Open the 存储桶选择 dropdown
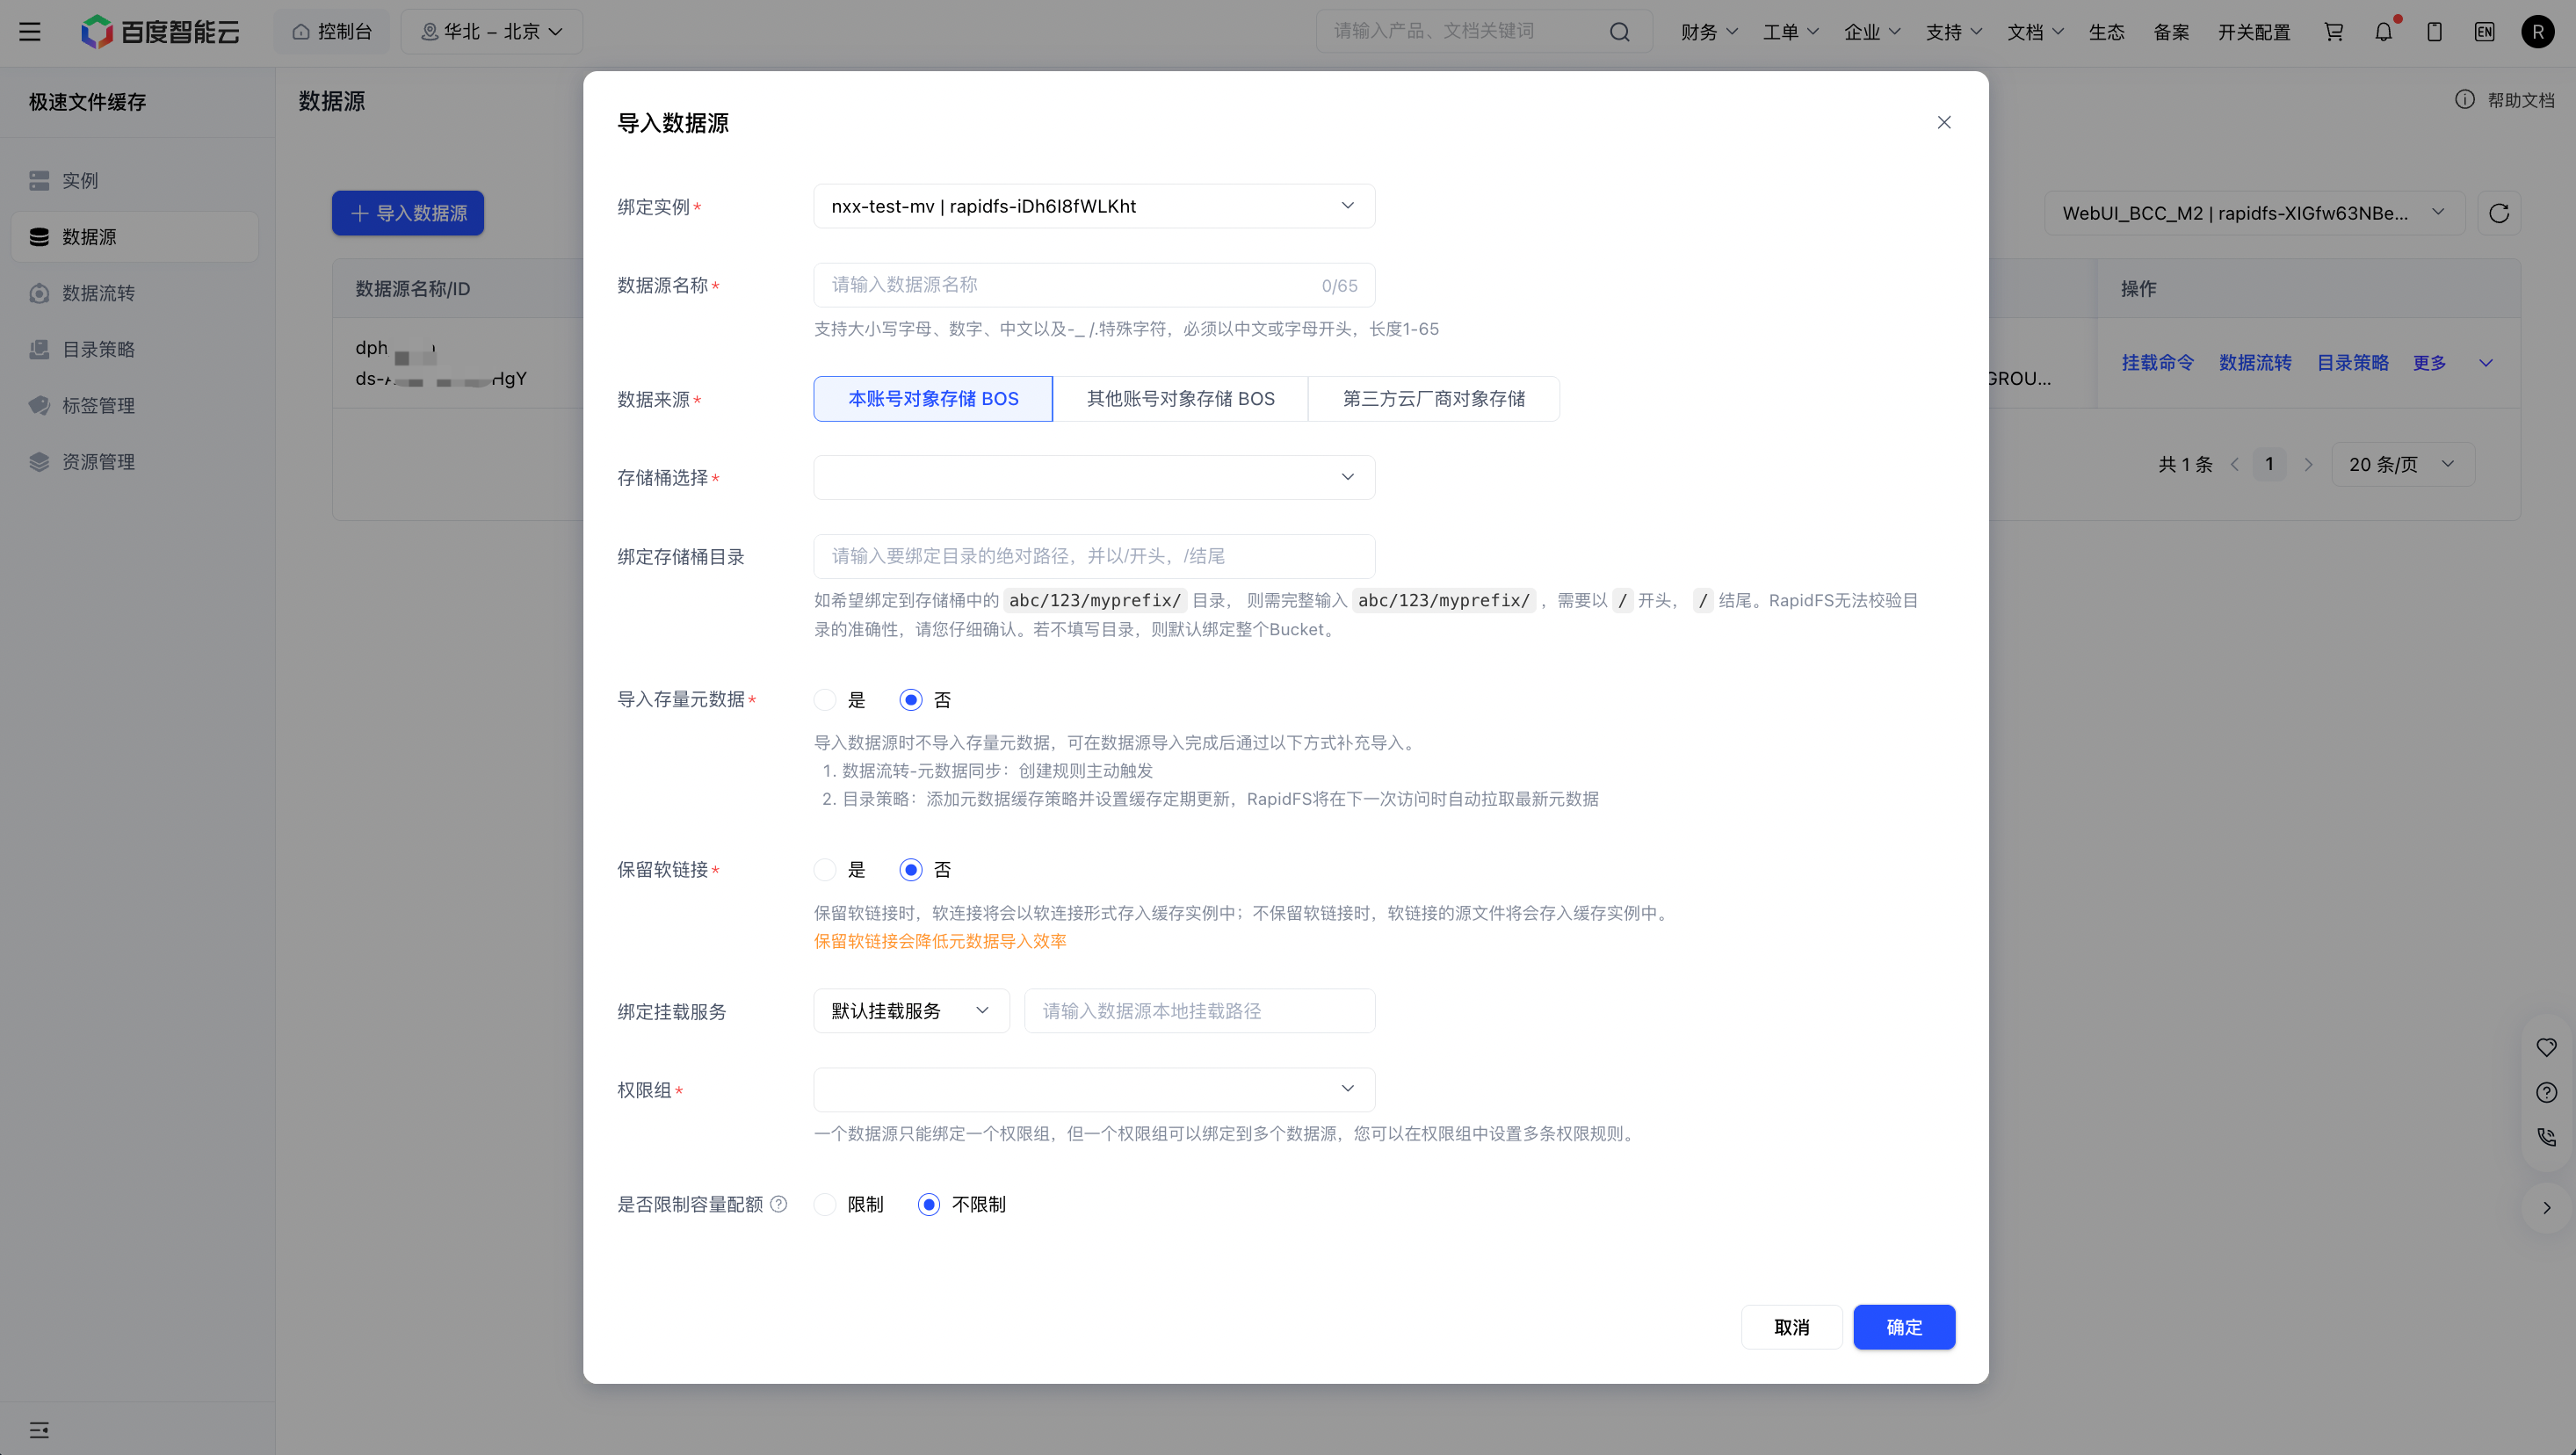The image size is (2576, 1455). tap(1094, 477)
